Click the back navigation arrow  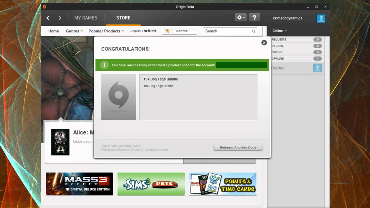[48, 18]
